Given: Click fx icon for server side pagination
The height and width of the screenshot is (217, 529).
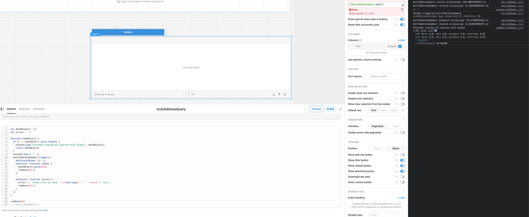Looking at the screenshot, I should pos(396,133).
